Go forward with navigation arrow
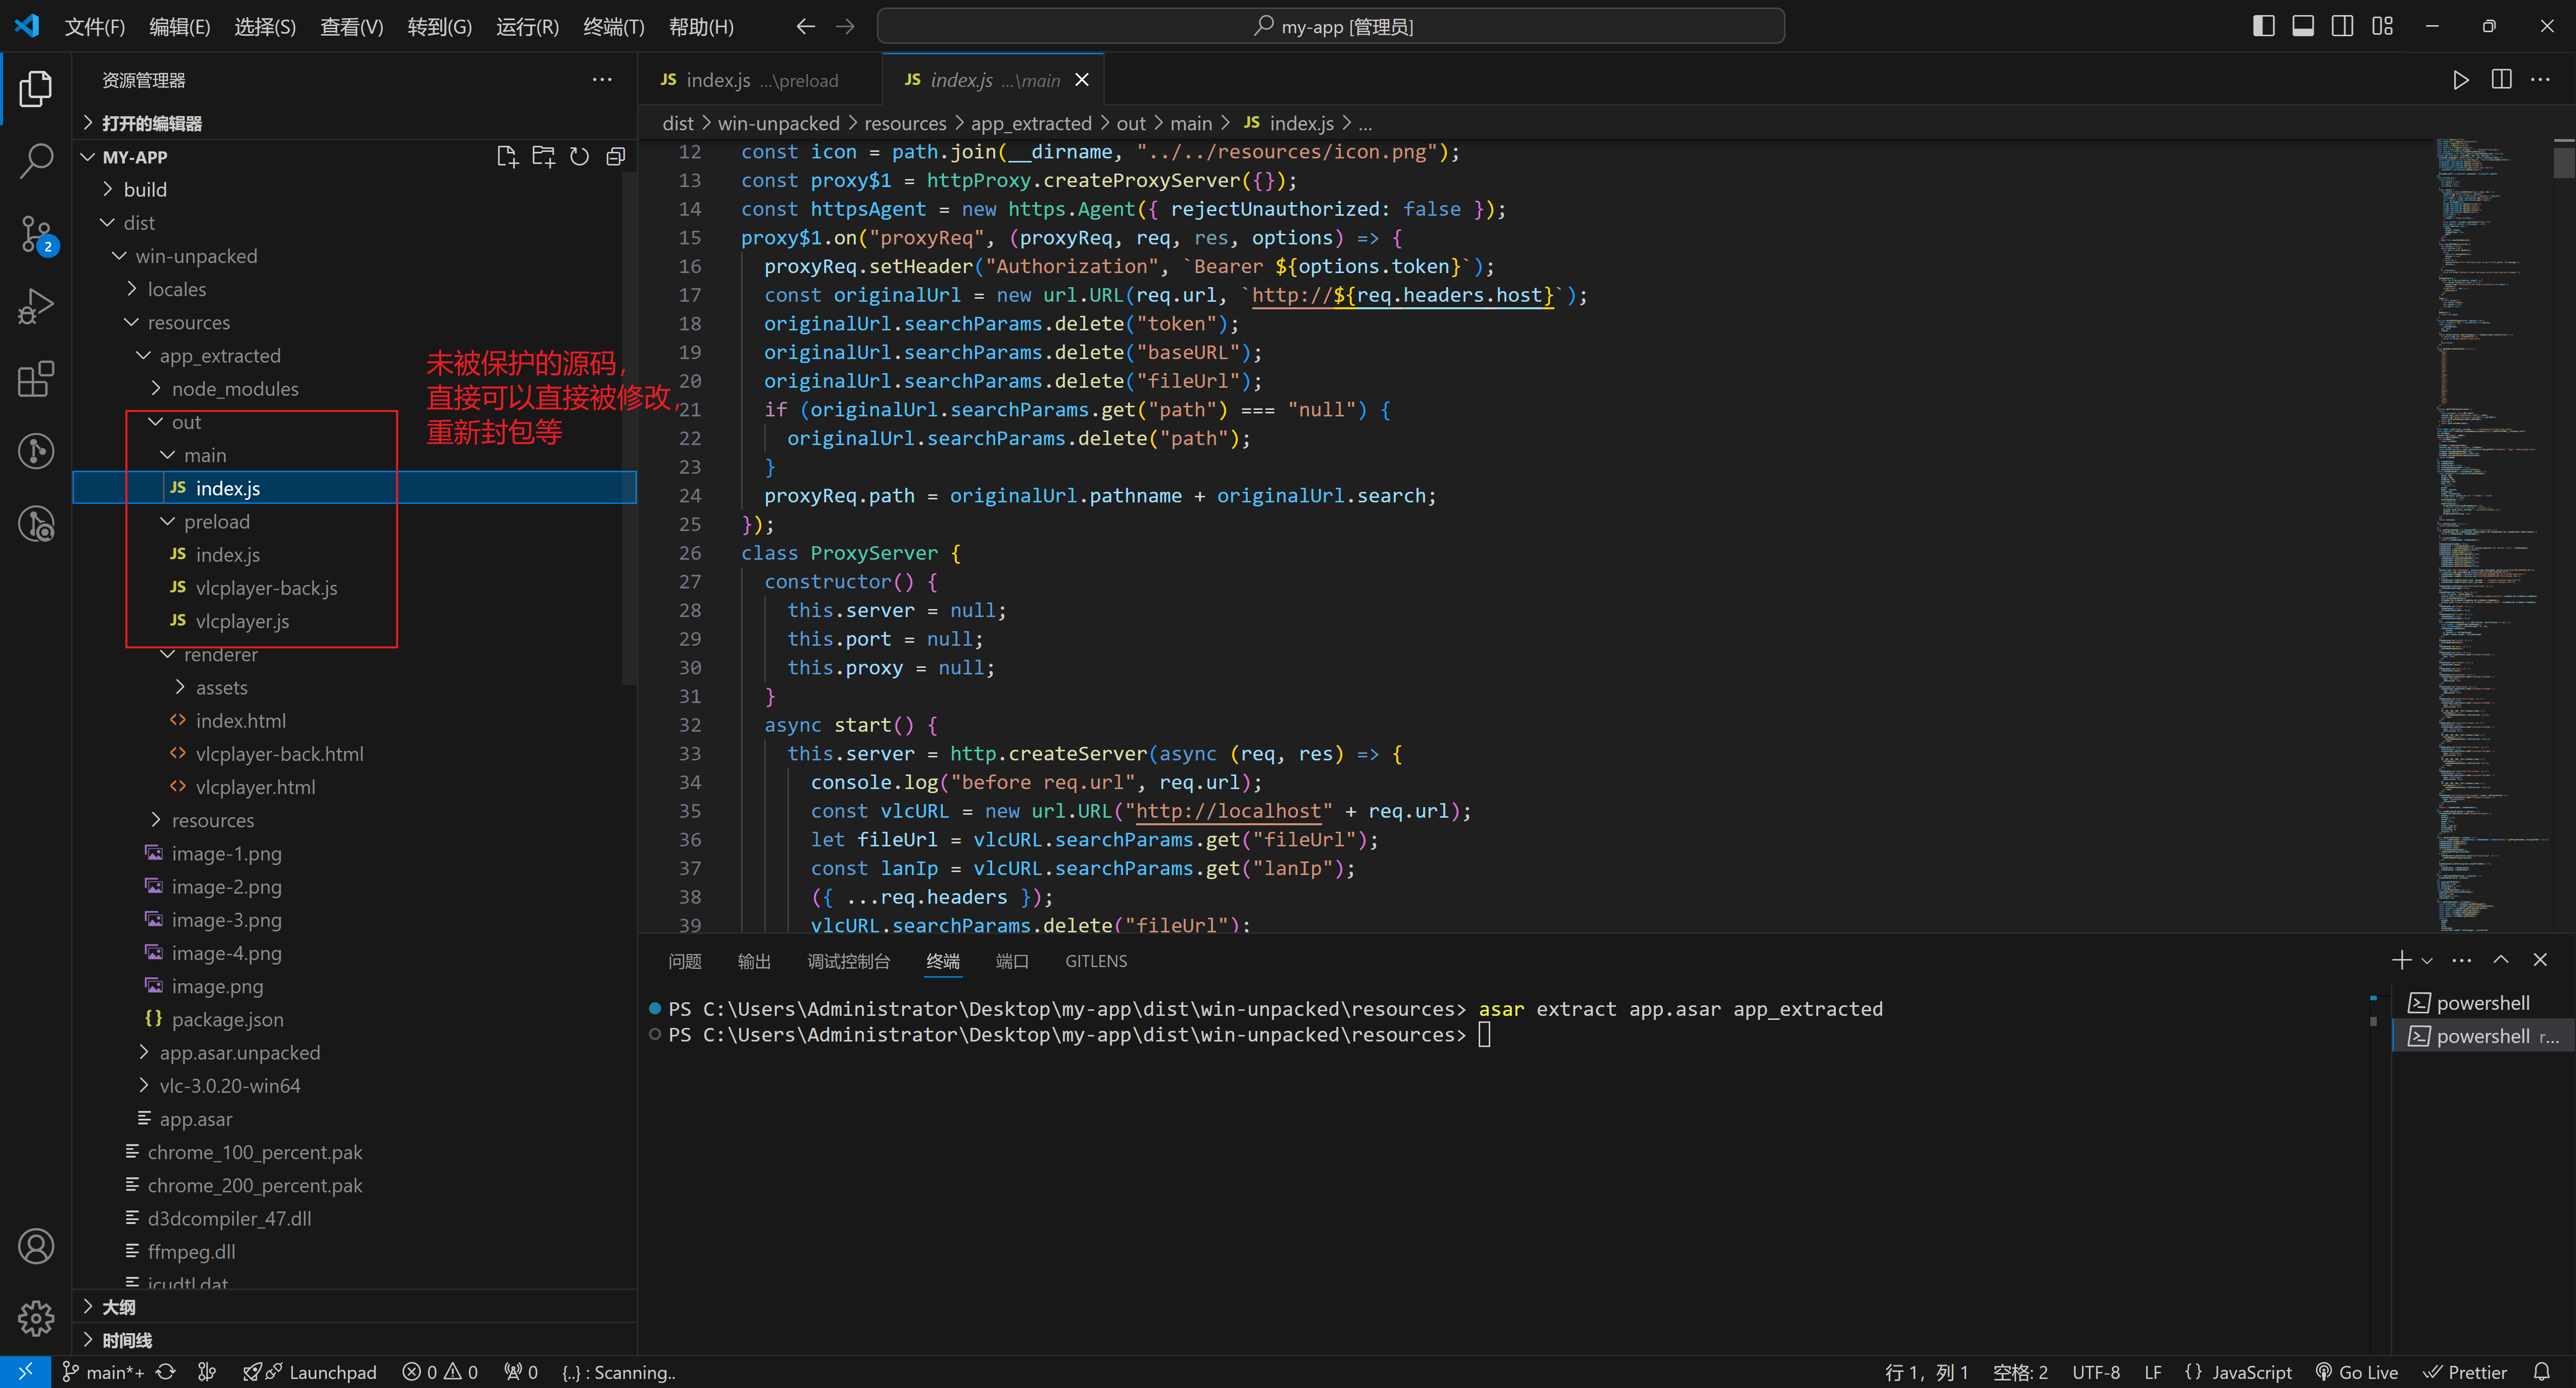The width and height of the screenshot is (2576, 1388). pyautogui.click(x=845, y=27)
